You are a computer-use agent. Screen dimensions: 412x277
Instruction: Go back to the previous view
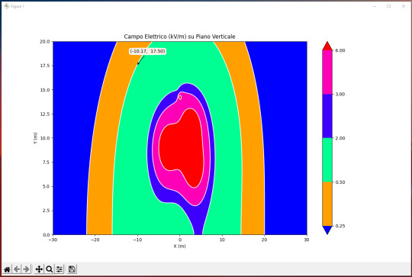(x=17, y=269)
